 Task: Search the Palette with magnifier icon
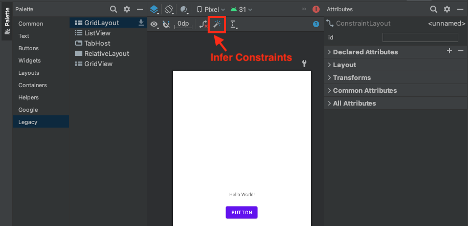pos(114,9)
